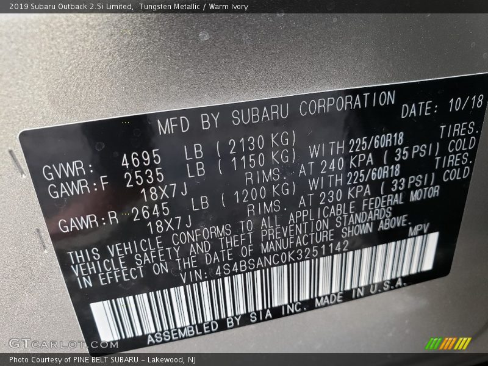Click the VIN: 4S4BSANC0K3251142 text
Screen dimensions: 488x366
(x=265, y=262)
